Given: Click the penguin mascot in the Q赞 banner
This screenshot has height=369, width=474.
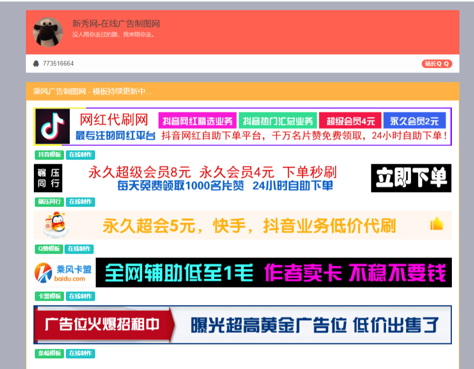Looking at the screenshot, I should (56, 225).
